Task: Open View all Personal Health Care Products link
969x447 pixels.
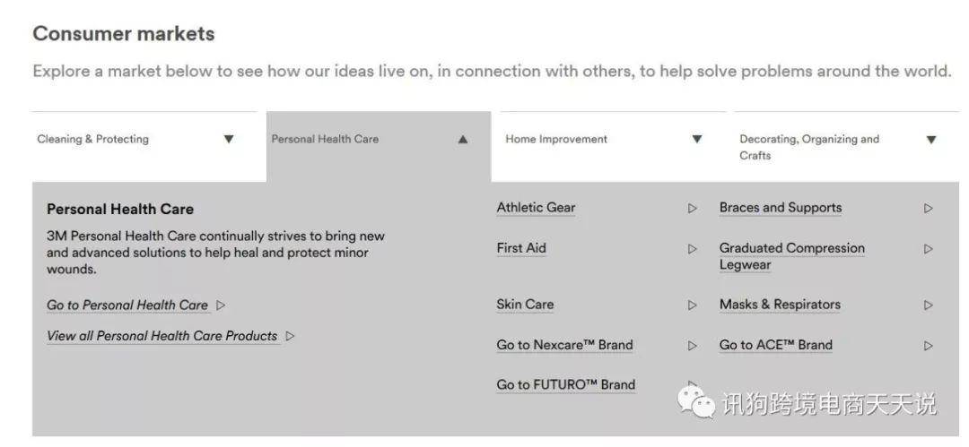Action: point(161,336)
